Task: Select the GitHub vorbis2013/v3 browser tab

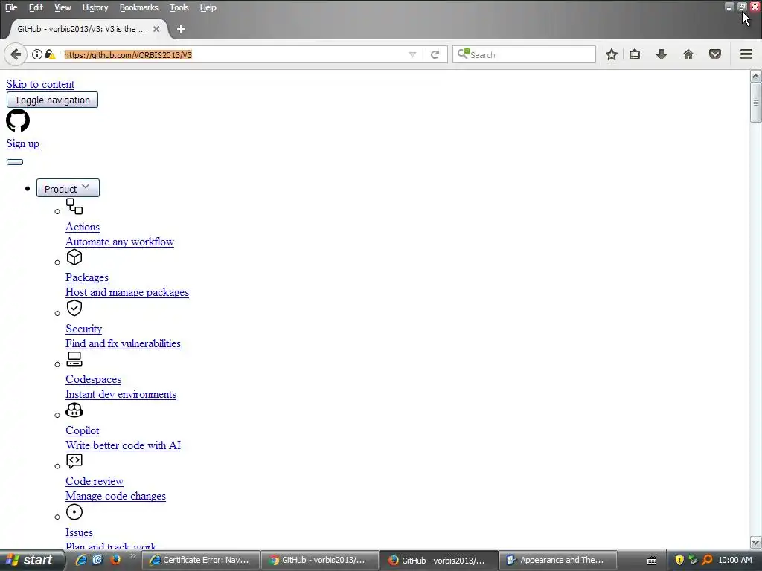Action: click(81, 29)
